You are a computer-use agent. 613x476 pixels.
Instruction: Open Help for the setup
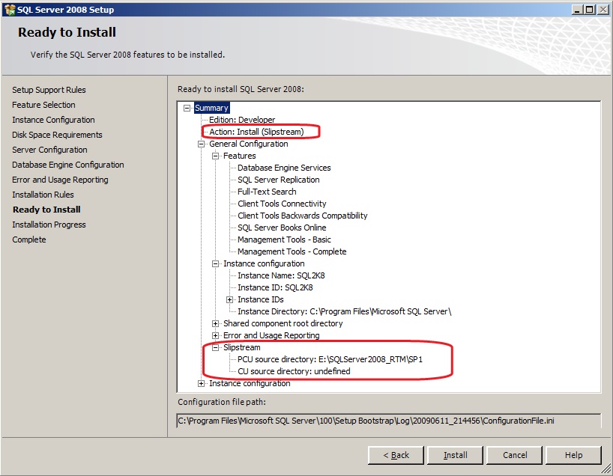pos(573,455)
